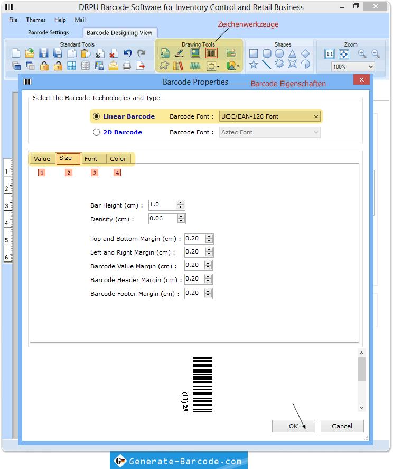Click the Database icon in Standard Tools
The image size is (393, 469).
pos(86,66)
